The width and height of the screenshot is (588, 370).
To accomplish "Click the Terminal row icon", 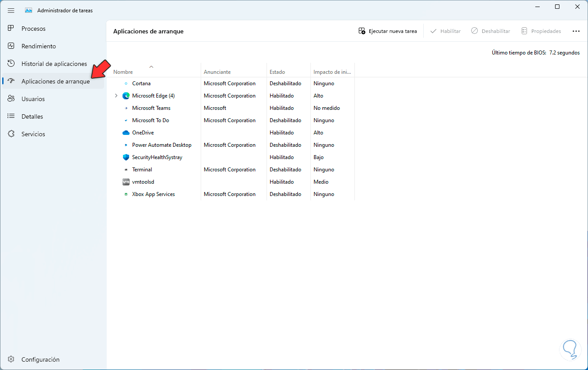I will tap(126, 170).
